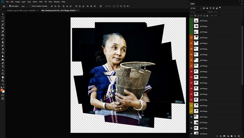The image size is (244, 138).
Task: Open the Auto-Select Layer dropdown
Action: 24,6
